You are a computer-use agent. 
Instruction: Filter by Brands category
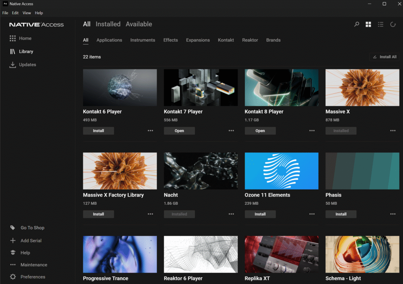point(274,40)
